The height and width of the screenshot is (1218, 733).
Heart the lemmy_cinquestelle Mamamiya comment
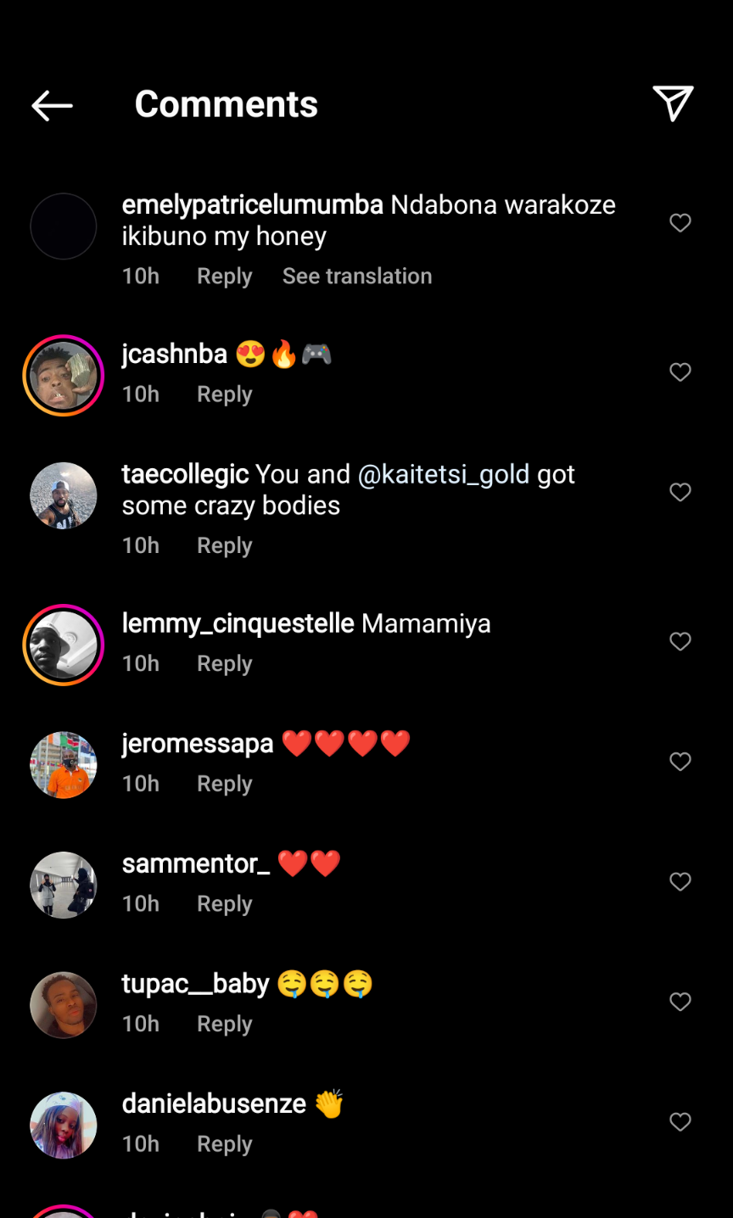[x=680, y=642]
